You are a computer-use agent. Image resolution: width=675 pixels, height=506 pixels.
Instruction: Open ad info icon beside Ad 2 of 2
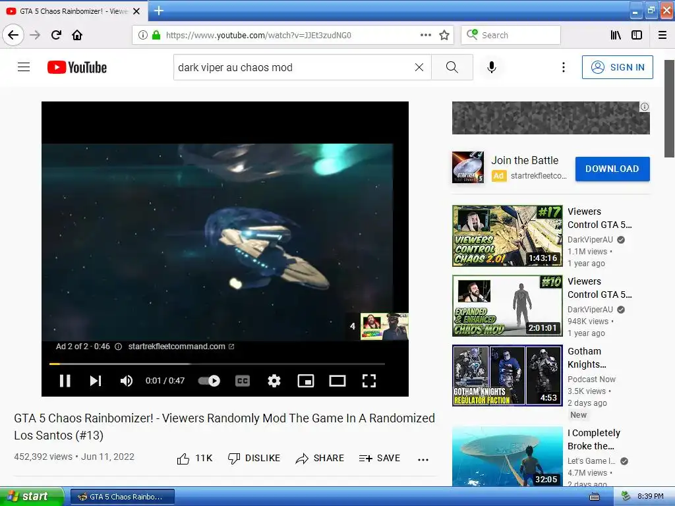pyautogui.click(x=119, y=347)
